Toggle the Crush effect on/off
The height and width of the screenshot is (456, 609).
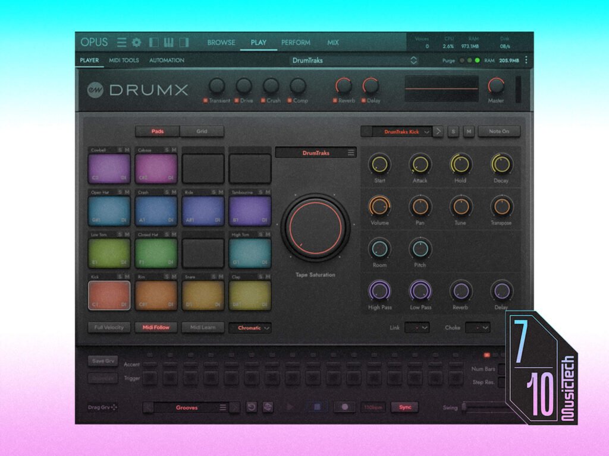pos(263,100)
